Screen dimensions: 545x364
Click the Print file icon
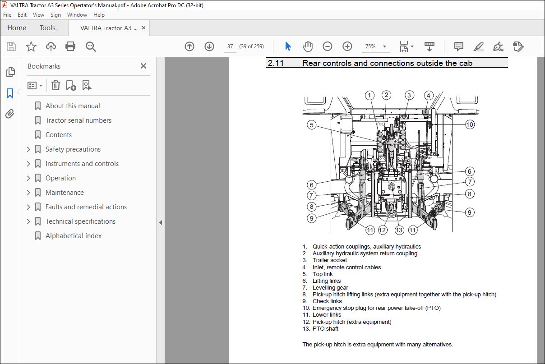pyautogui.click(x=70, y=46)
